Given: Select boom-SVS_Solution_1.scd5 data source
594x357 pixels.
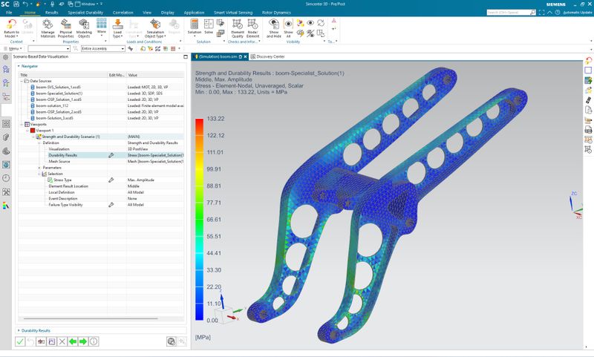Looking at the screenshot, I should point(58,87).
